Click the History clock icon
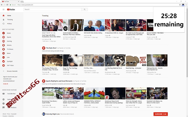The image size is (188, 117). click(4, 24)
